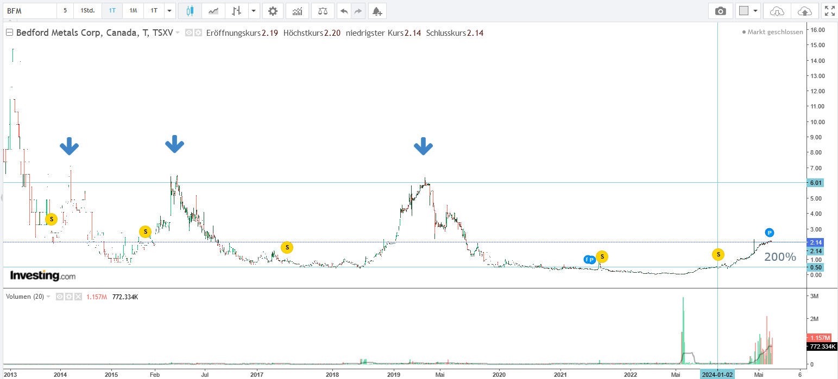Click the compare symbols scale icon
Image resolution: width=838 pixels, height=379 pixels.
[x=323, y=11]
